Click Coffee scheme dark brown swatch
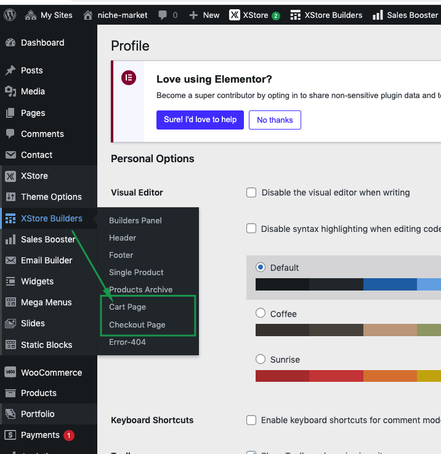The width and height of the screenshot is (441, 454). (282, 330)
